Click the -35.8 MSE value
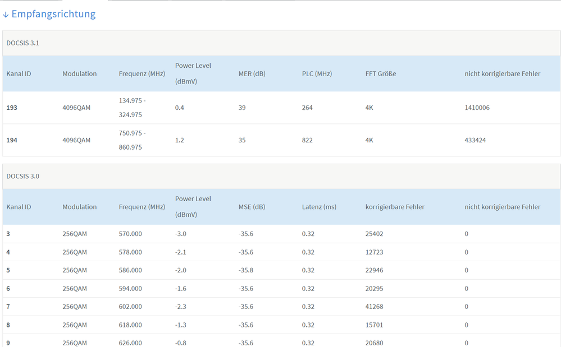Image resolution: width=561 pixels, height=347 pixels. [x=246, y=270]
